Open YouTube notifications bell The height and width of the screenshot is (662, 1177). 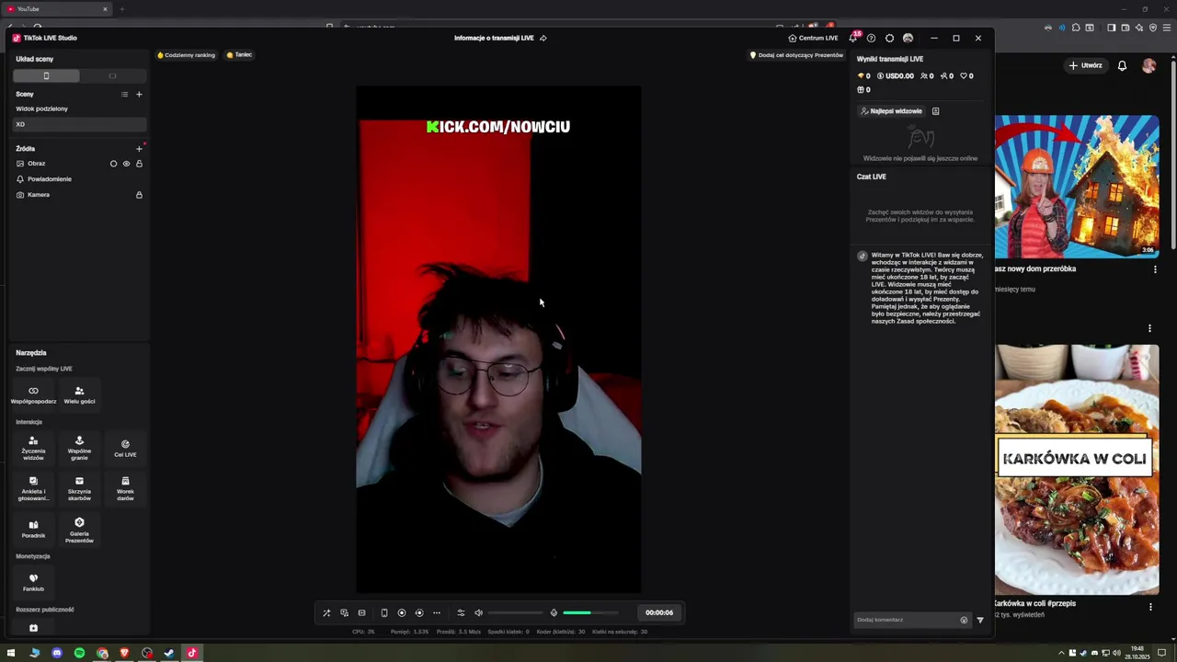1122,65
